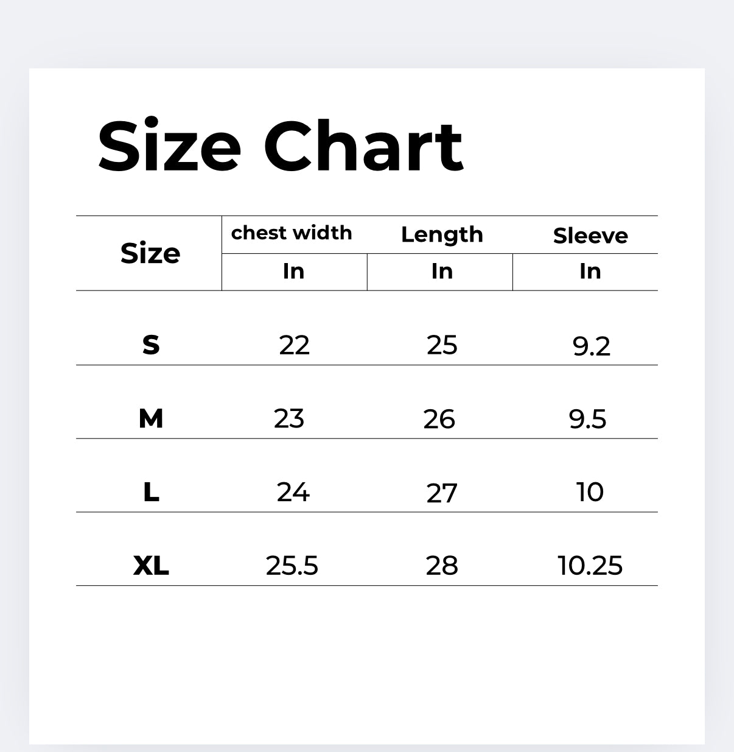
Task: Click chest width value 24
Action: 293,492
